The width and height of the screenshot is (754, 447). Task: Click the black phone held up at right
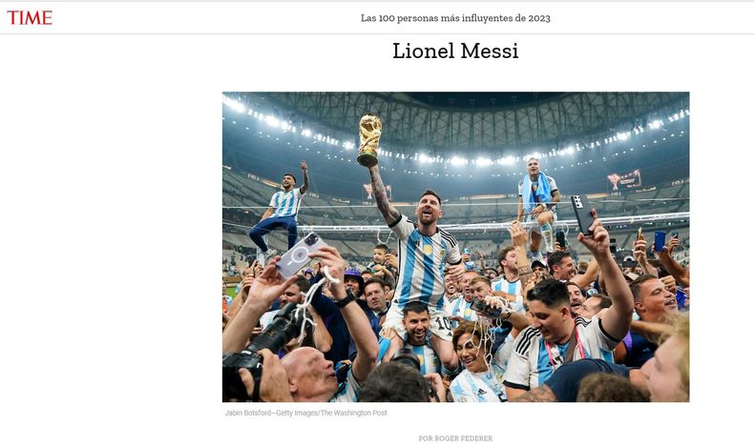583,214
